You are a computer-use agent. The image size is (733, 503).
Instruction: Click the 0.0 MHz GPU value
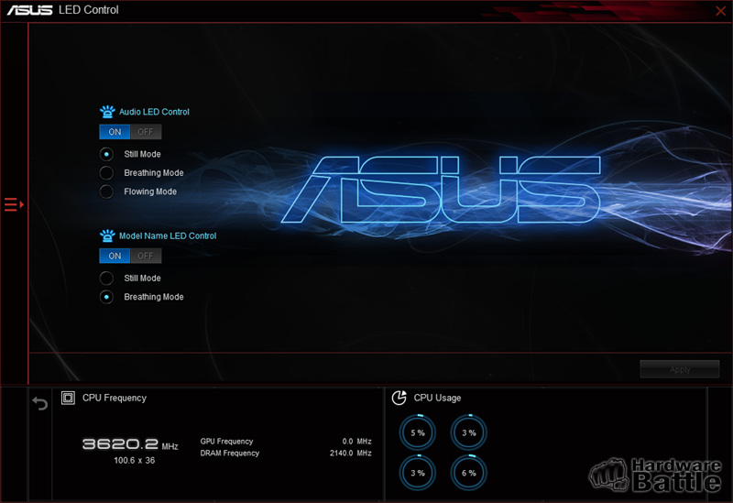(356, 442)
